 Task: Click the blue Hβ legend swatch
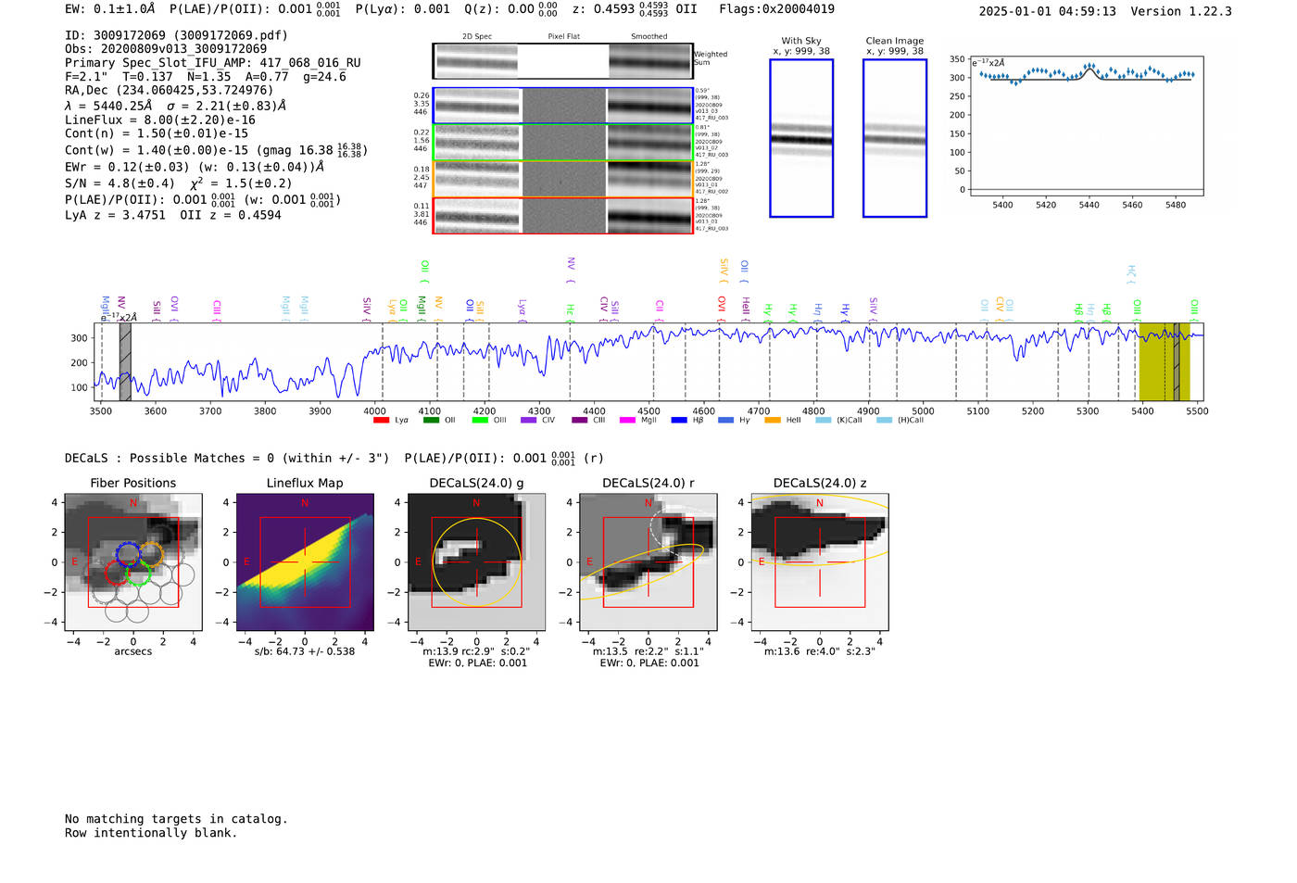(x=679, y=421)
